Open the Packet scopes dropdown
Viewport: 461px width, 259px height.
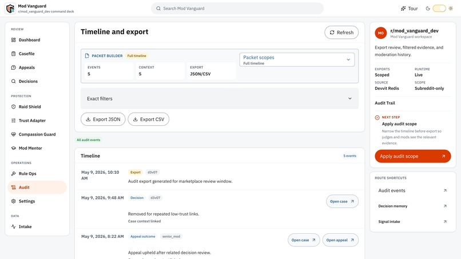[x=297, y=59]
